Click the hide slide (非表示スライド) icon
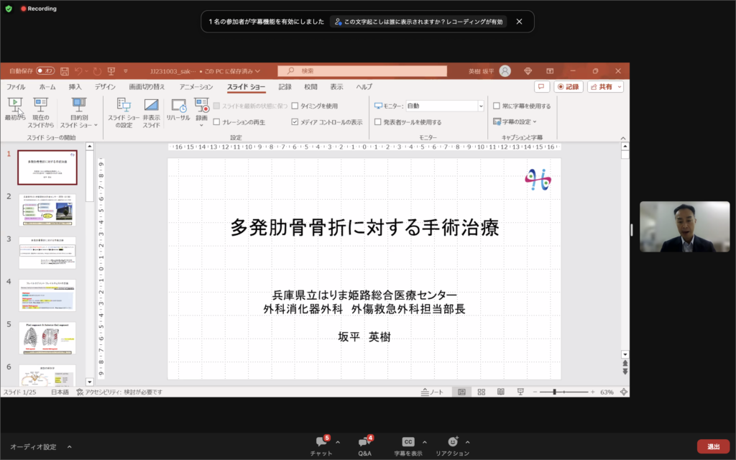 (x=151, y=108)
